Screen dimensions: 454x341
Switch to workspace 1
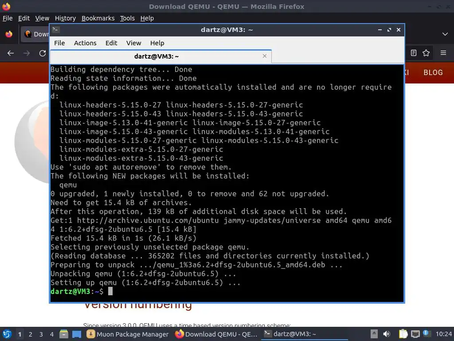click(20, 334)
